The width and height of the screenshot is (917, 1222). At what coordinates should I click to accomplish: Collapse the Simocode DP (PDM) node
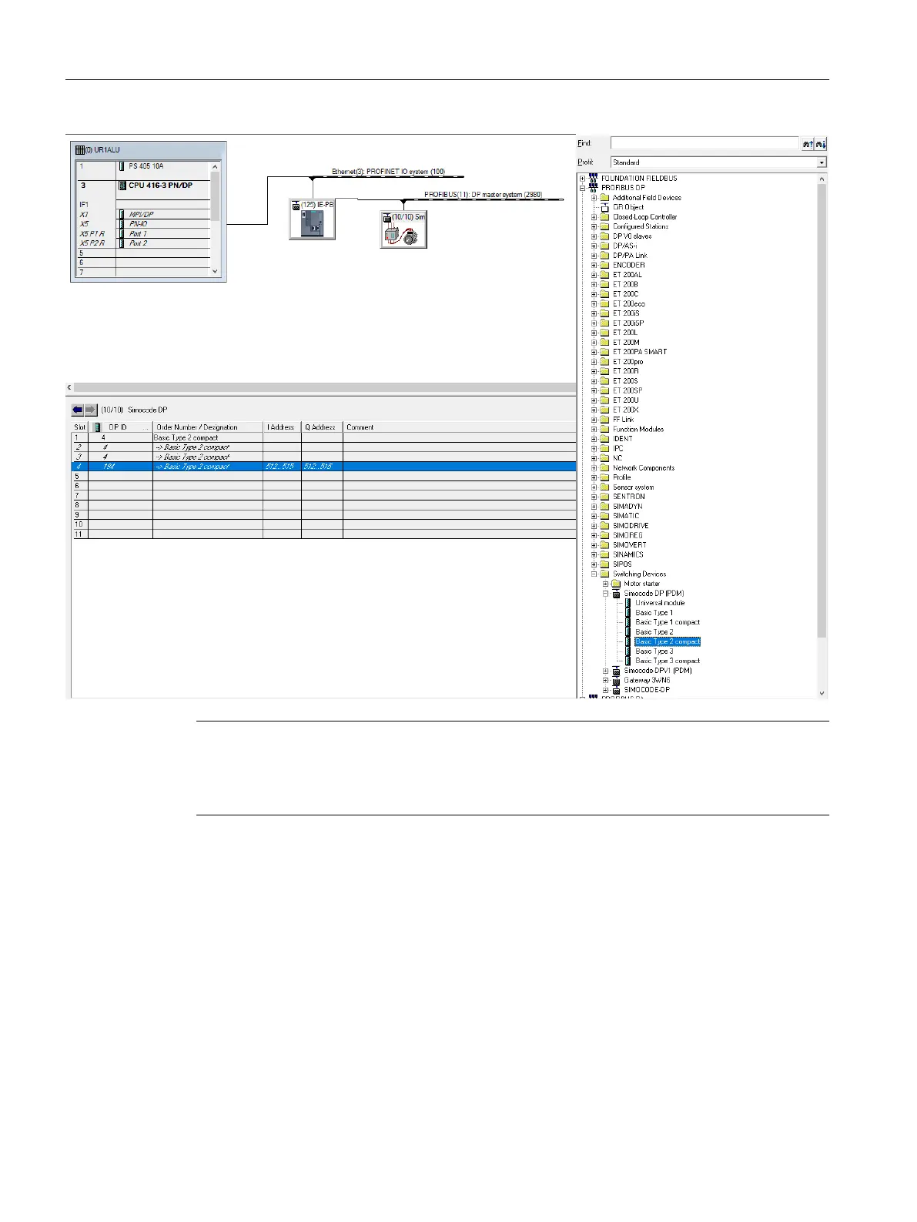coord(605,594)
